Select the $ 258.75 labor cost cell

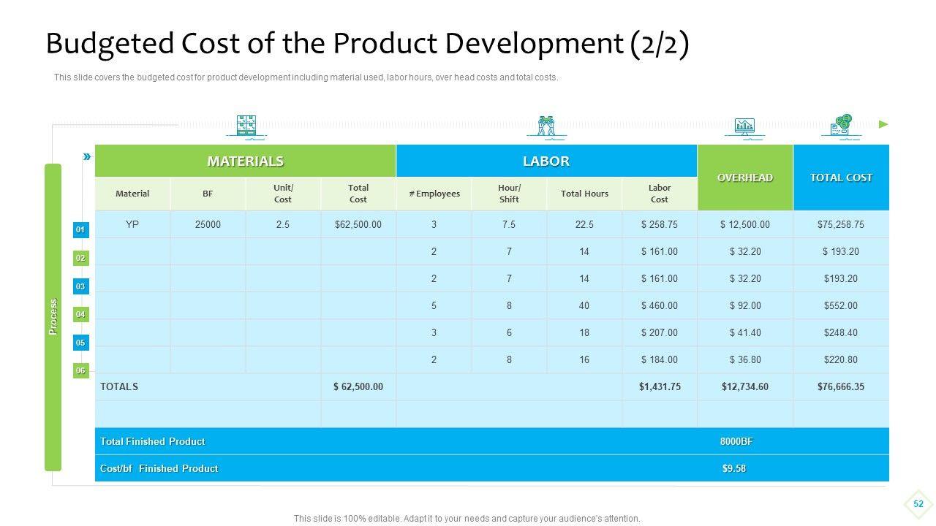click(x=660, y=224)
